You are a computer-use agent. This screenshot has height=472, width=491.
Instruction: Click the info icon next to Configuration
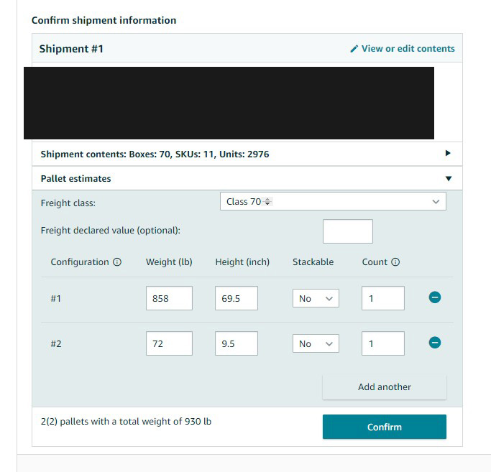pyautogui.click(x=117, y=262)
